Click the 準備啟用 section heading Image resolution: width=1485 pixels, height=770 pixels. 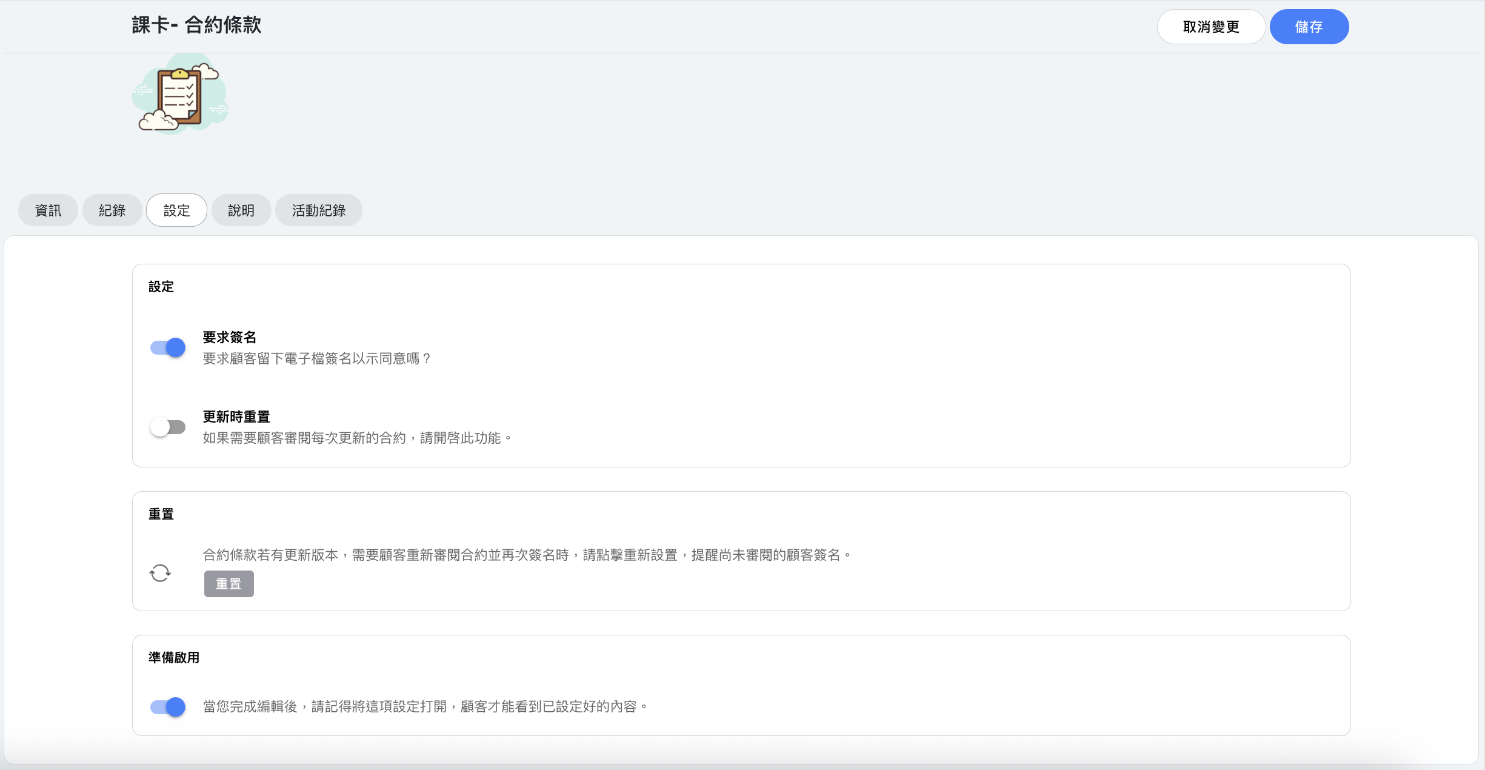click(173, 657)
